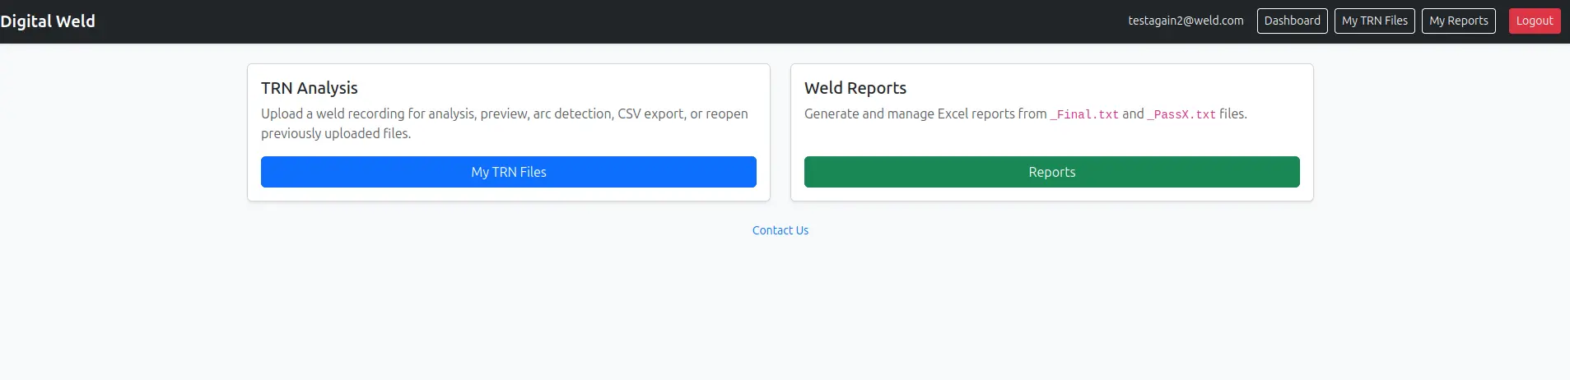Image resolution: width=1570 pixels, height=380 pixels.
Task: Click the words 'previously uploaded files'
Action: 334,133
